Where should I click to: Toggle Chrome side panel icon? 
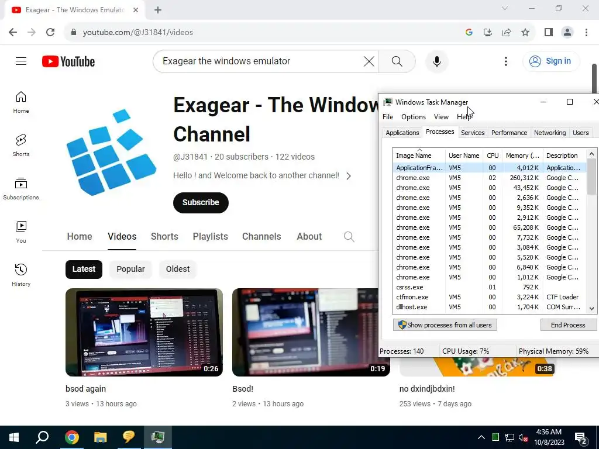(549, 33)
